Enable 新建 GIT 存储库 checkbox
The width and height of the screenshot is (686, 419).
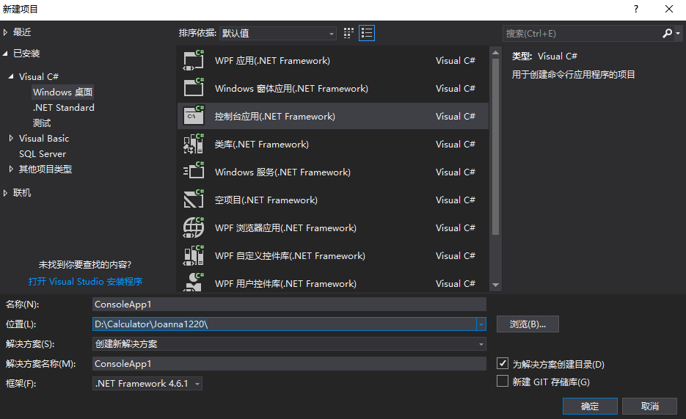tap(503, 381)
